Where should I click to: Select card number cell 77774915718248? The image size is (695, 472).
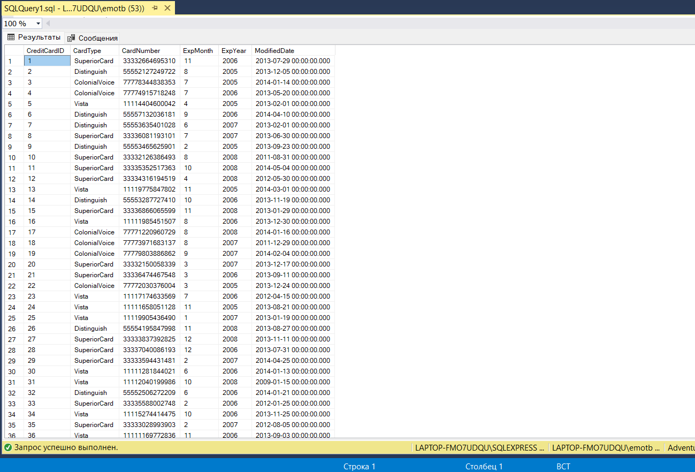tap(149, 93)
